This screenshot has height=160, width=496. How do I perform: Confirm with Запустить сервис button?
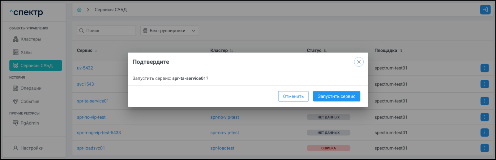pyautogui.click(x=336, y=96)
